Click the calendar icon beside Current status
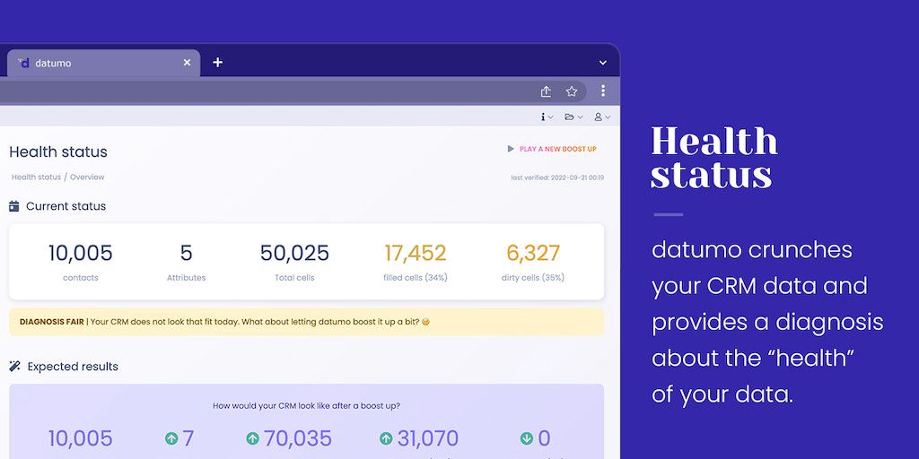Viewport: 919px width, 459px height. [14, 206]
